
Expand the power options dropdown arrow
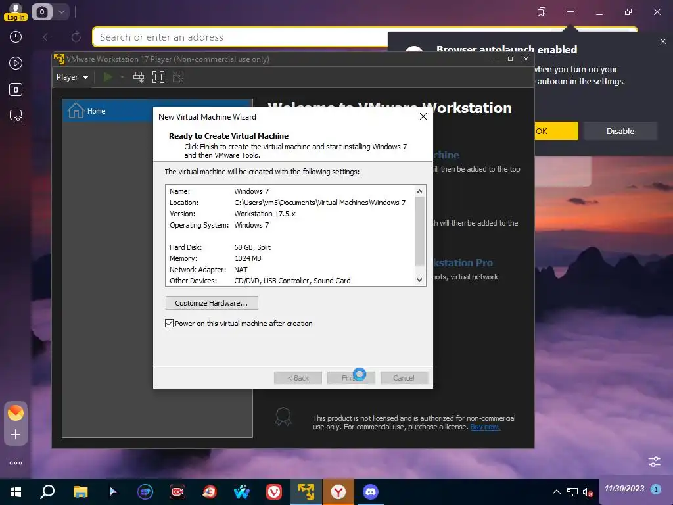(122, 78)
